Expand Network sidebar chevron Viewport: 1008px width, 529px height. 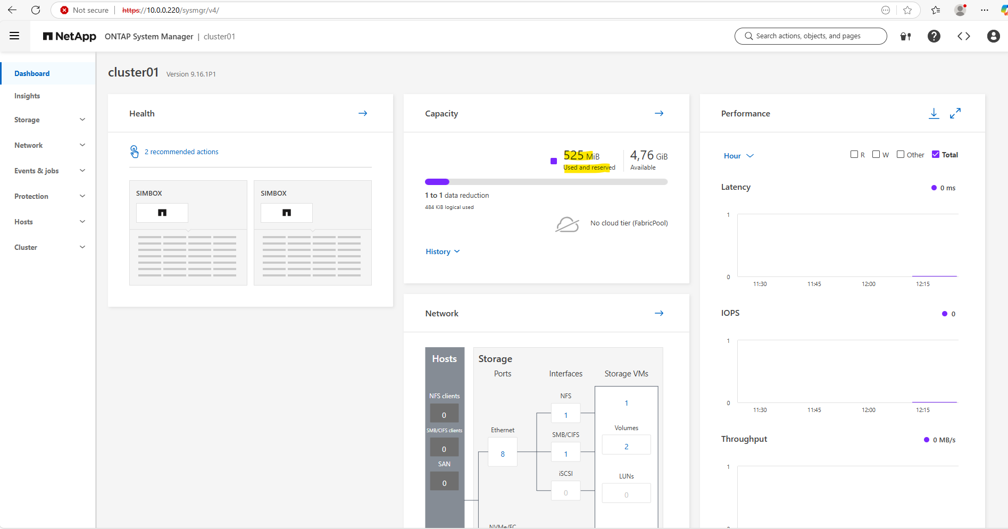point(82,145)
